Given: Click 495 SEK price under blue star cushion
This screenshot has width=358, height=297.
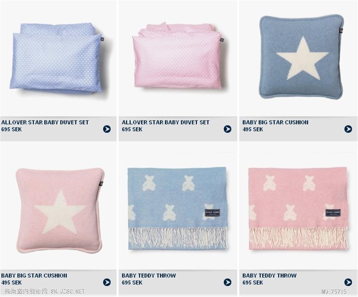Looking at the screenshot, I should [252, 129].
